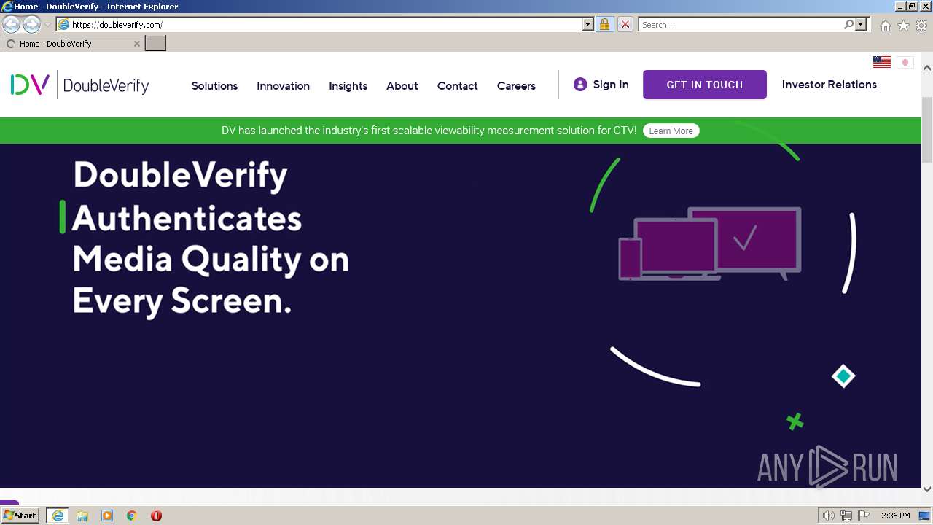Select the Home - DoubleVerify tab
Image resolution: width=933 pixels, height=525 pixels.
[71, 44]
